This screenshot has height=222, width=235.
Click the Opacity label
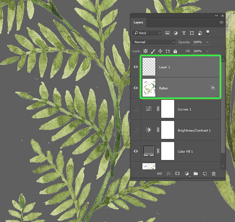click(184, 42)
